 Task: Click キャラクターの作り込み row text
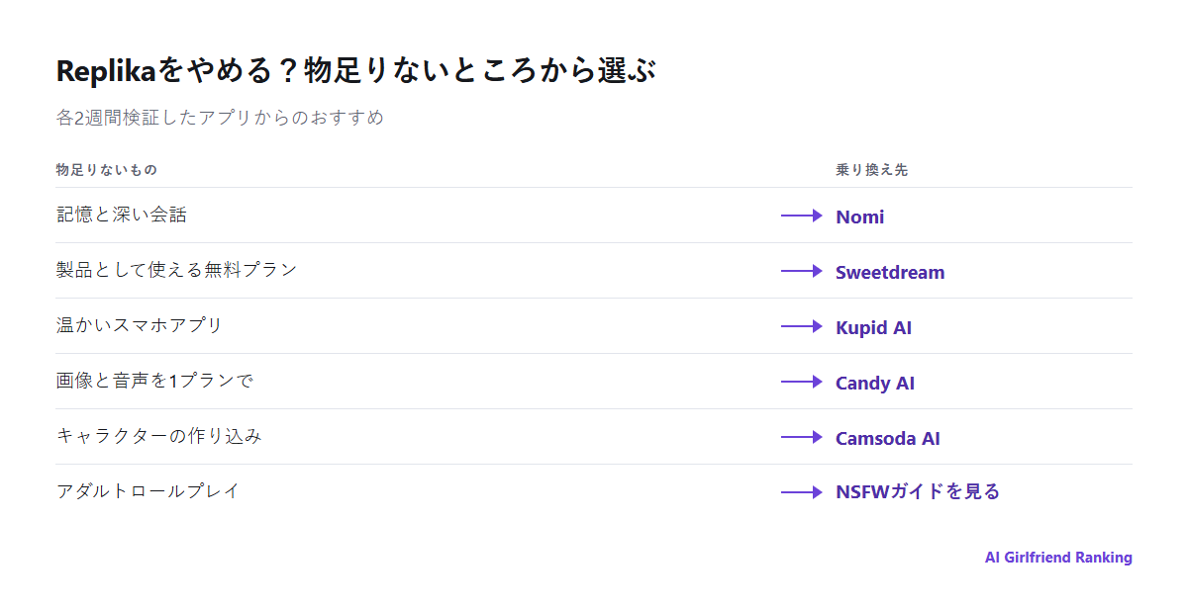tap(159, 436)
